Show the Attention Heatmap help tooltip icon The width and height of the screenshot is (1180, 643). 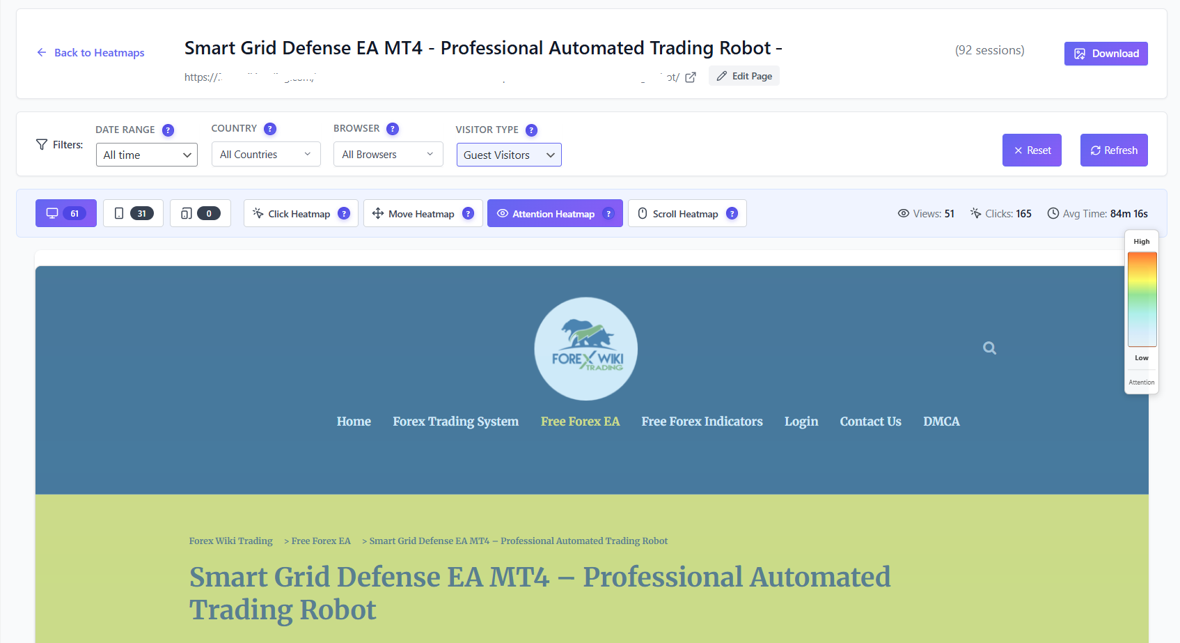(608, 214)
